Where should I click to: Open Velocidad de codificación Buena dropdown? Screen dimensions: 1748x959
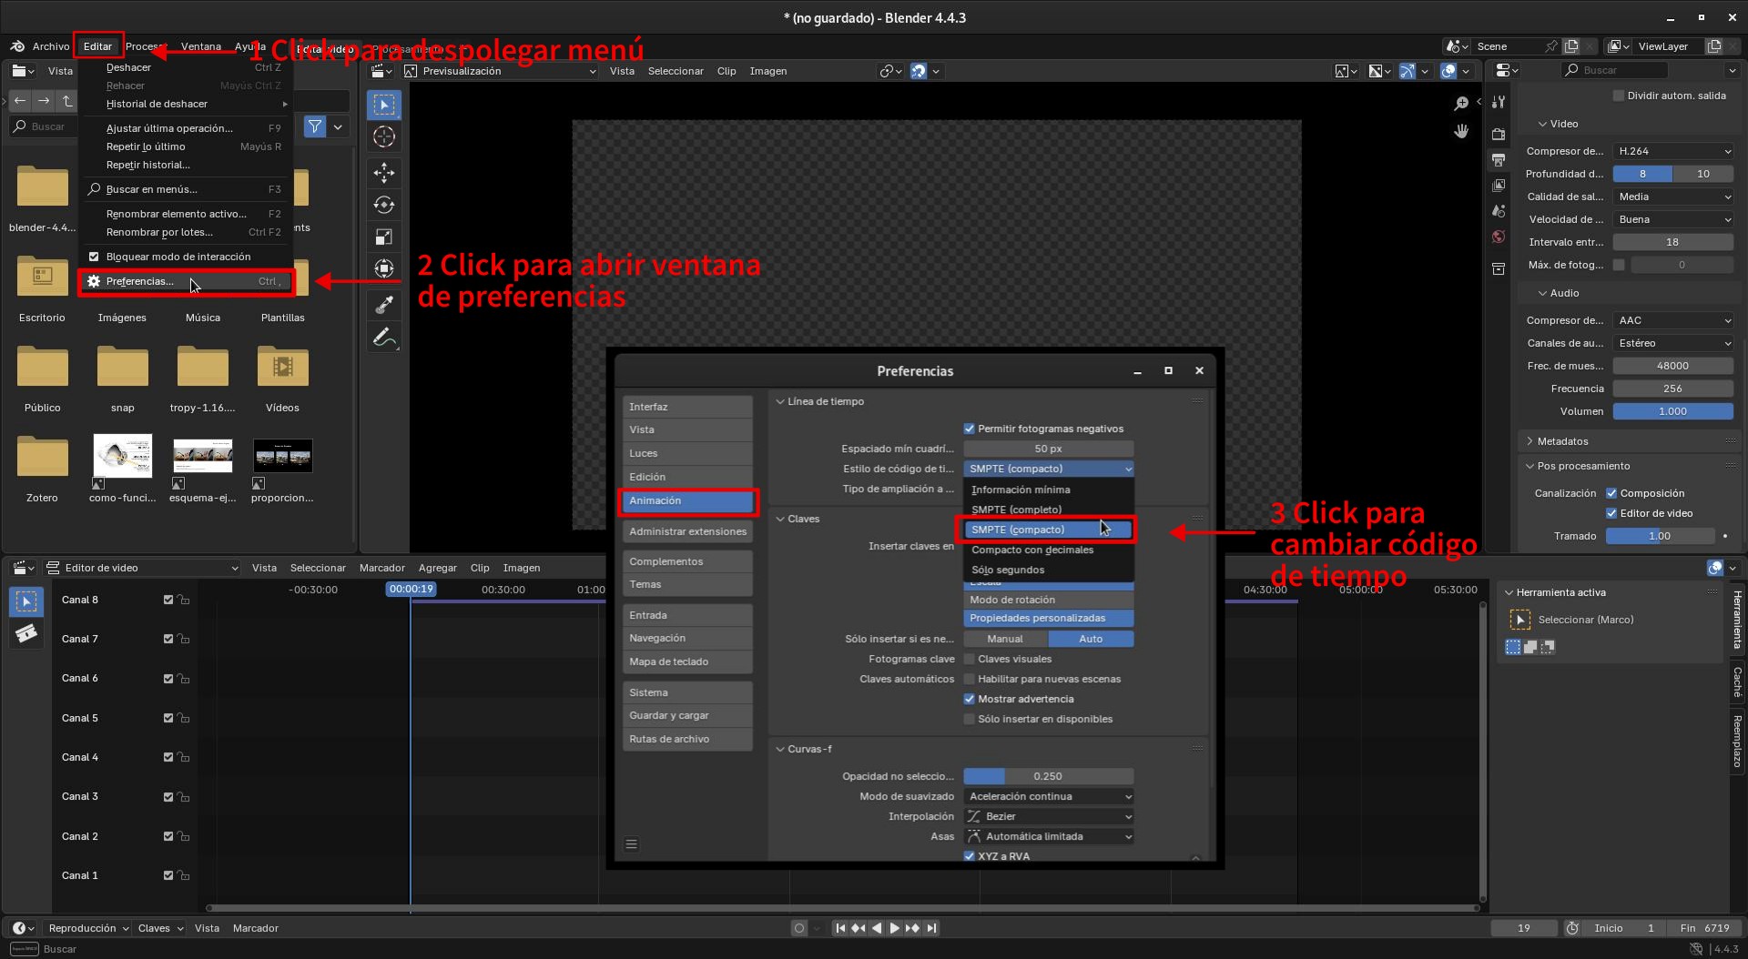(x=1673, y=219)
